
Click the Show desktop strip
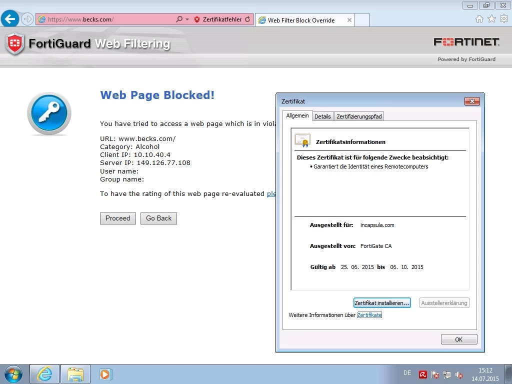[508, 374]
